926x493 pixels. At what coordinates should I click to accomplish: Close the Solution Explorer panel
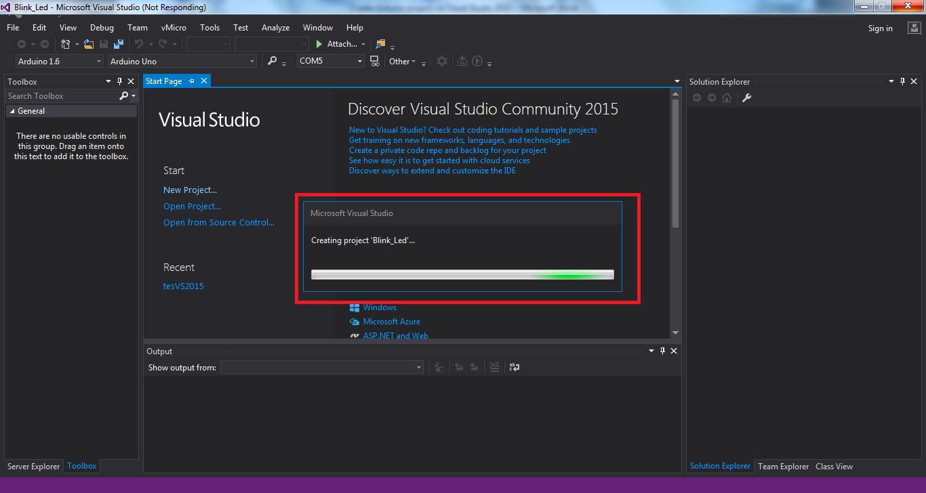pos(914,81)
